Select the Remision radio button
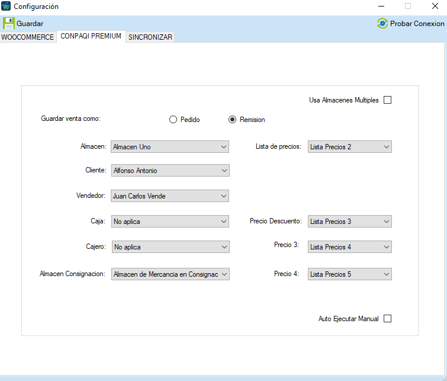Viewport: 447px width, 381px height. coord(232,119)
